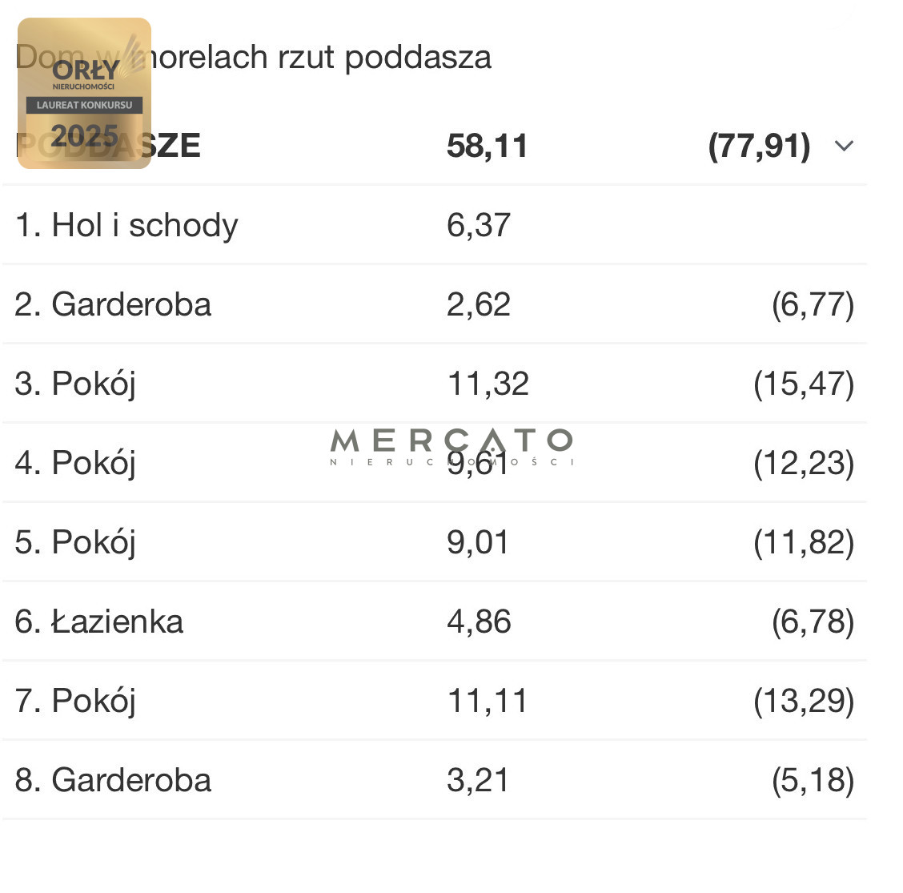903x893 pixels.
Task: Select the 4. Pokój row label
Action: [x=75, y=464]
